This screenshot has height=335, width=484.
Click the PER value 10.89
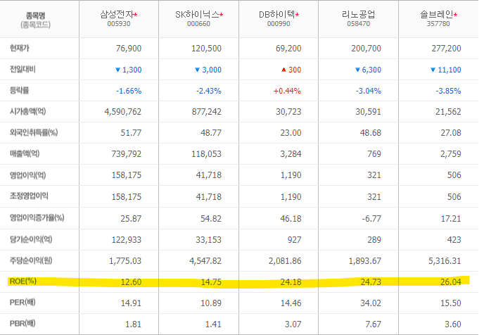coord(211,303)
